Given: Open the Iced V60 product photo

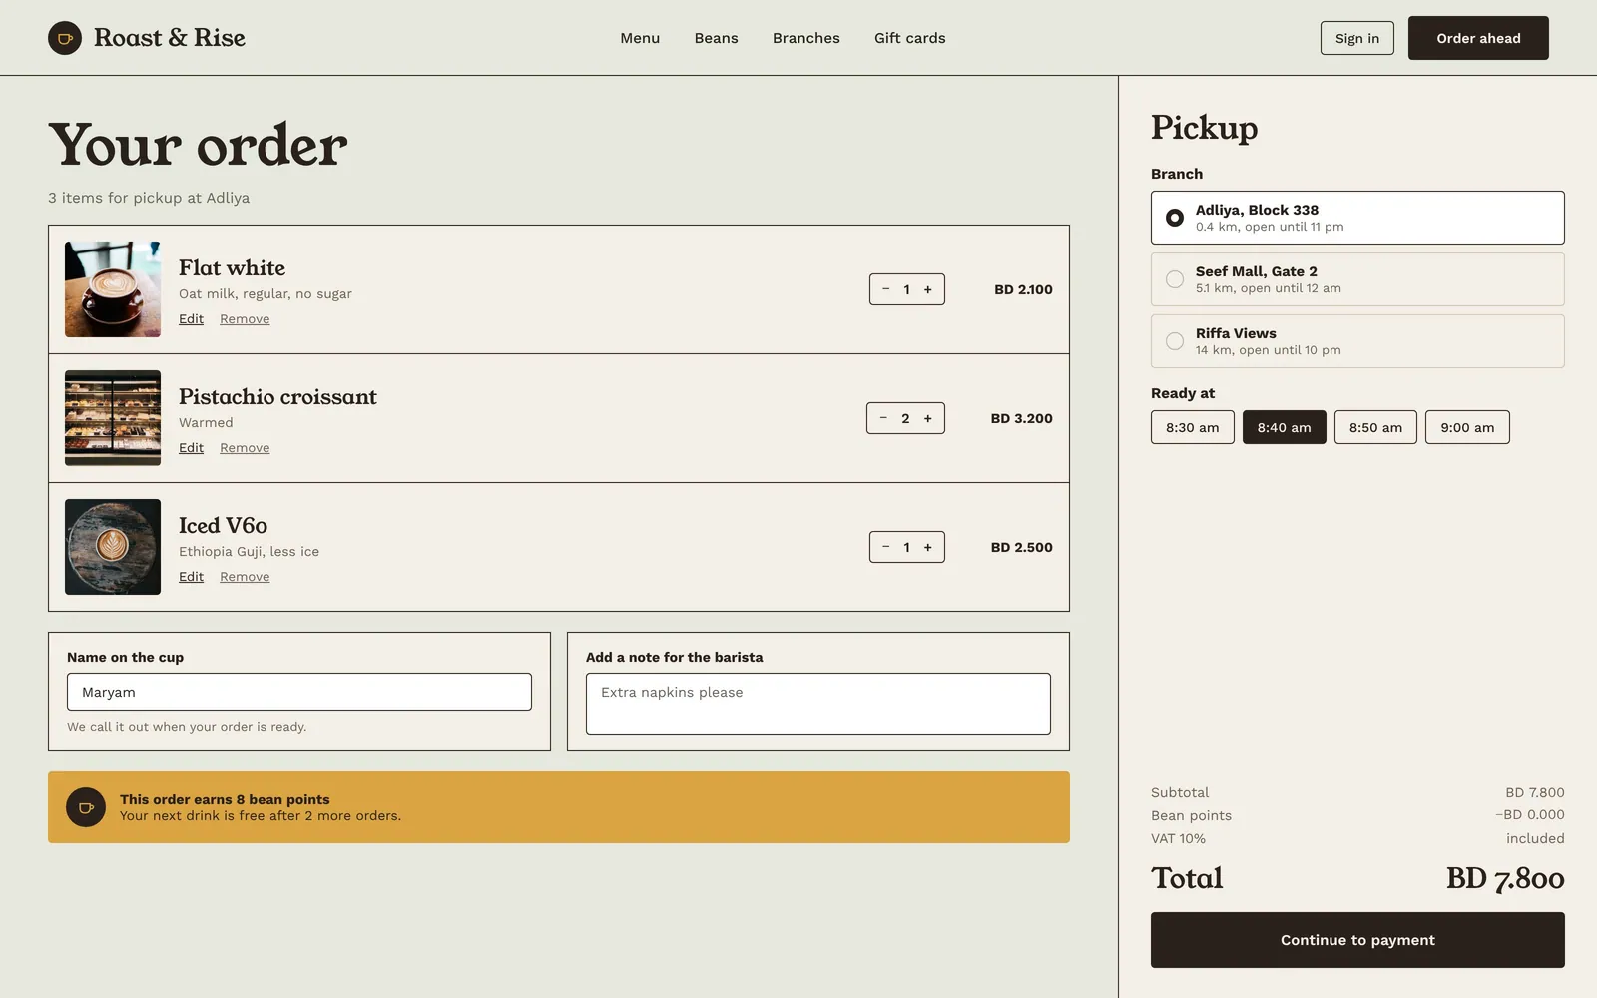Looking at the screenshot, I should point(113,547).
